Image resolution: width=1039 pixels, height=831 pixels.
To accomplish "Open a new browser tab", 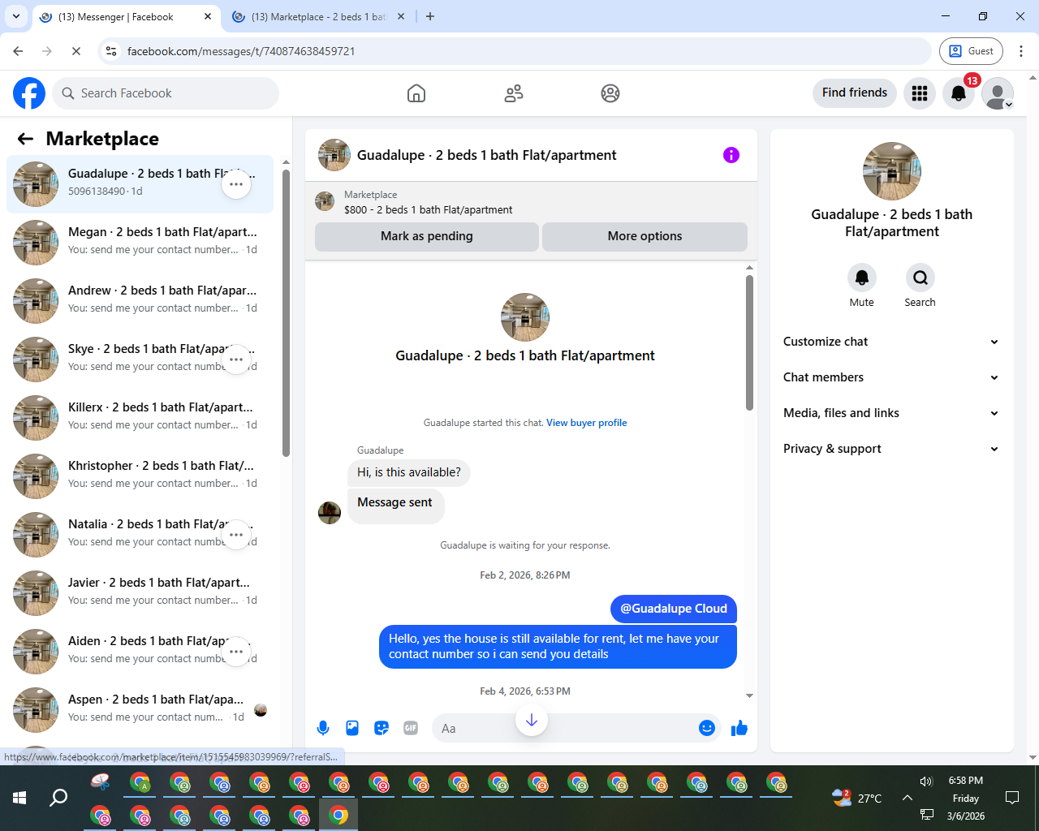I will point(430,16).
